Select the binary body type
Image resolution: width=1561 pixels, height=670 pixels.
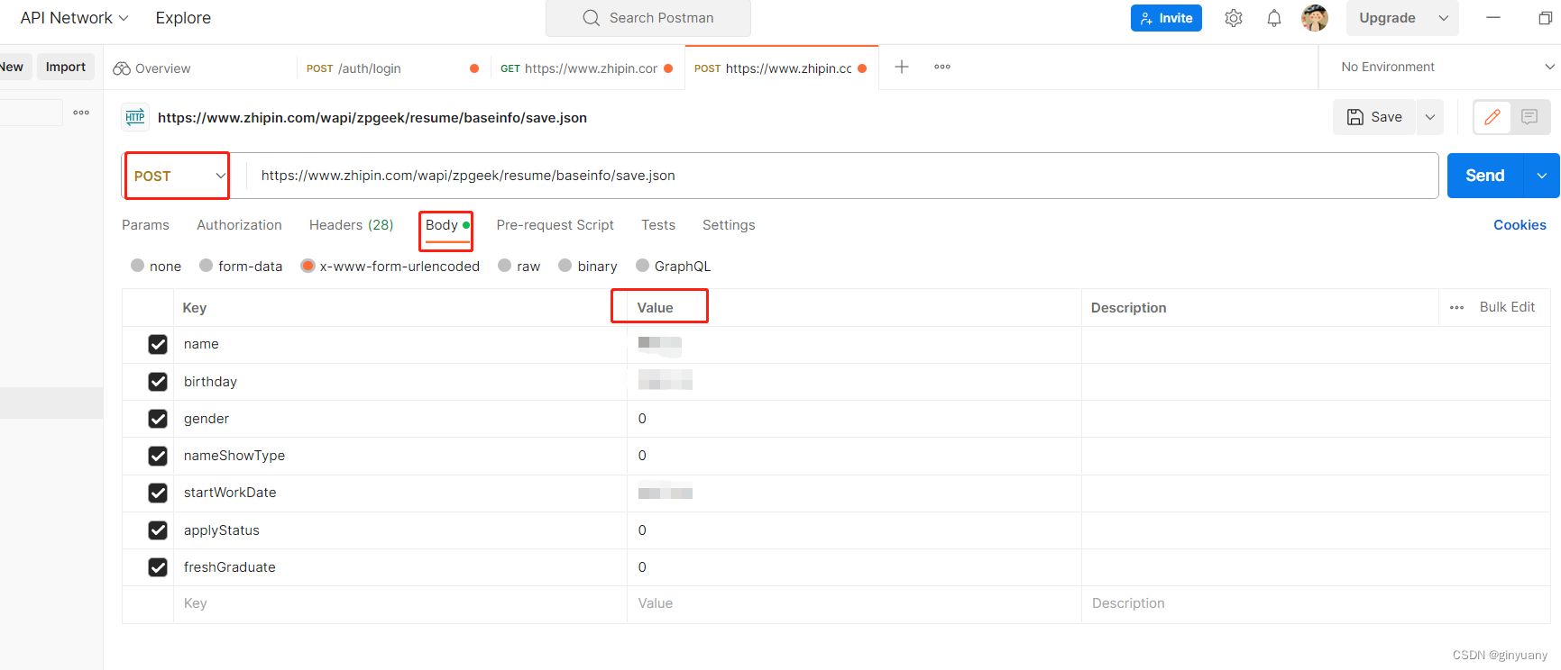click(565, 266)
